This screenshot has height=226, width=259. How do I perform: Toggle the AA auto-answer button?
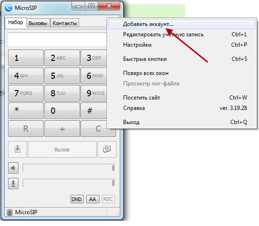coord(93,199)
